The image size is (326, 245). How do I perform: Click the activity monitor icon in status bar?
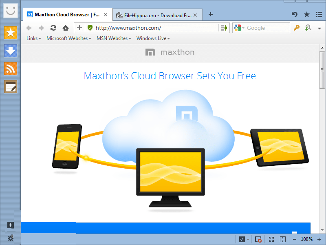tap(242, 239)
